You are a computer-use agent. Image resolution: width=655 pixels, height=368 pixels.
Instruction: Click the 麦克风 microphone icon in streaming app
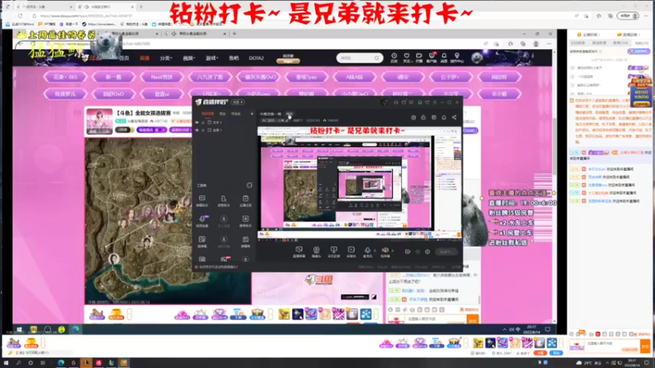click(367, 251)
